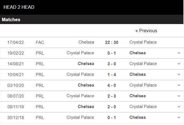Viewport: 184px width, 125px height.
Task: Expand the 09/11/19 match details chevron
Action: [x=179, y=107]
